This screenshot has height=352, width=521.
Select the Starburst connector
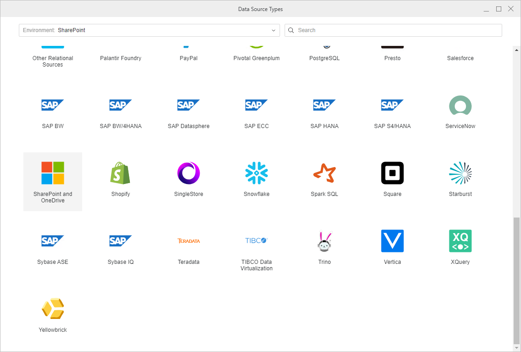tap(460, 173)
